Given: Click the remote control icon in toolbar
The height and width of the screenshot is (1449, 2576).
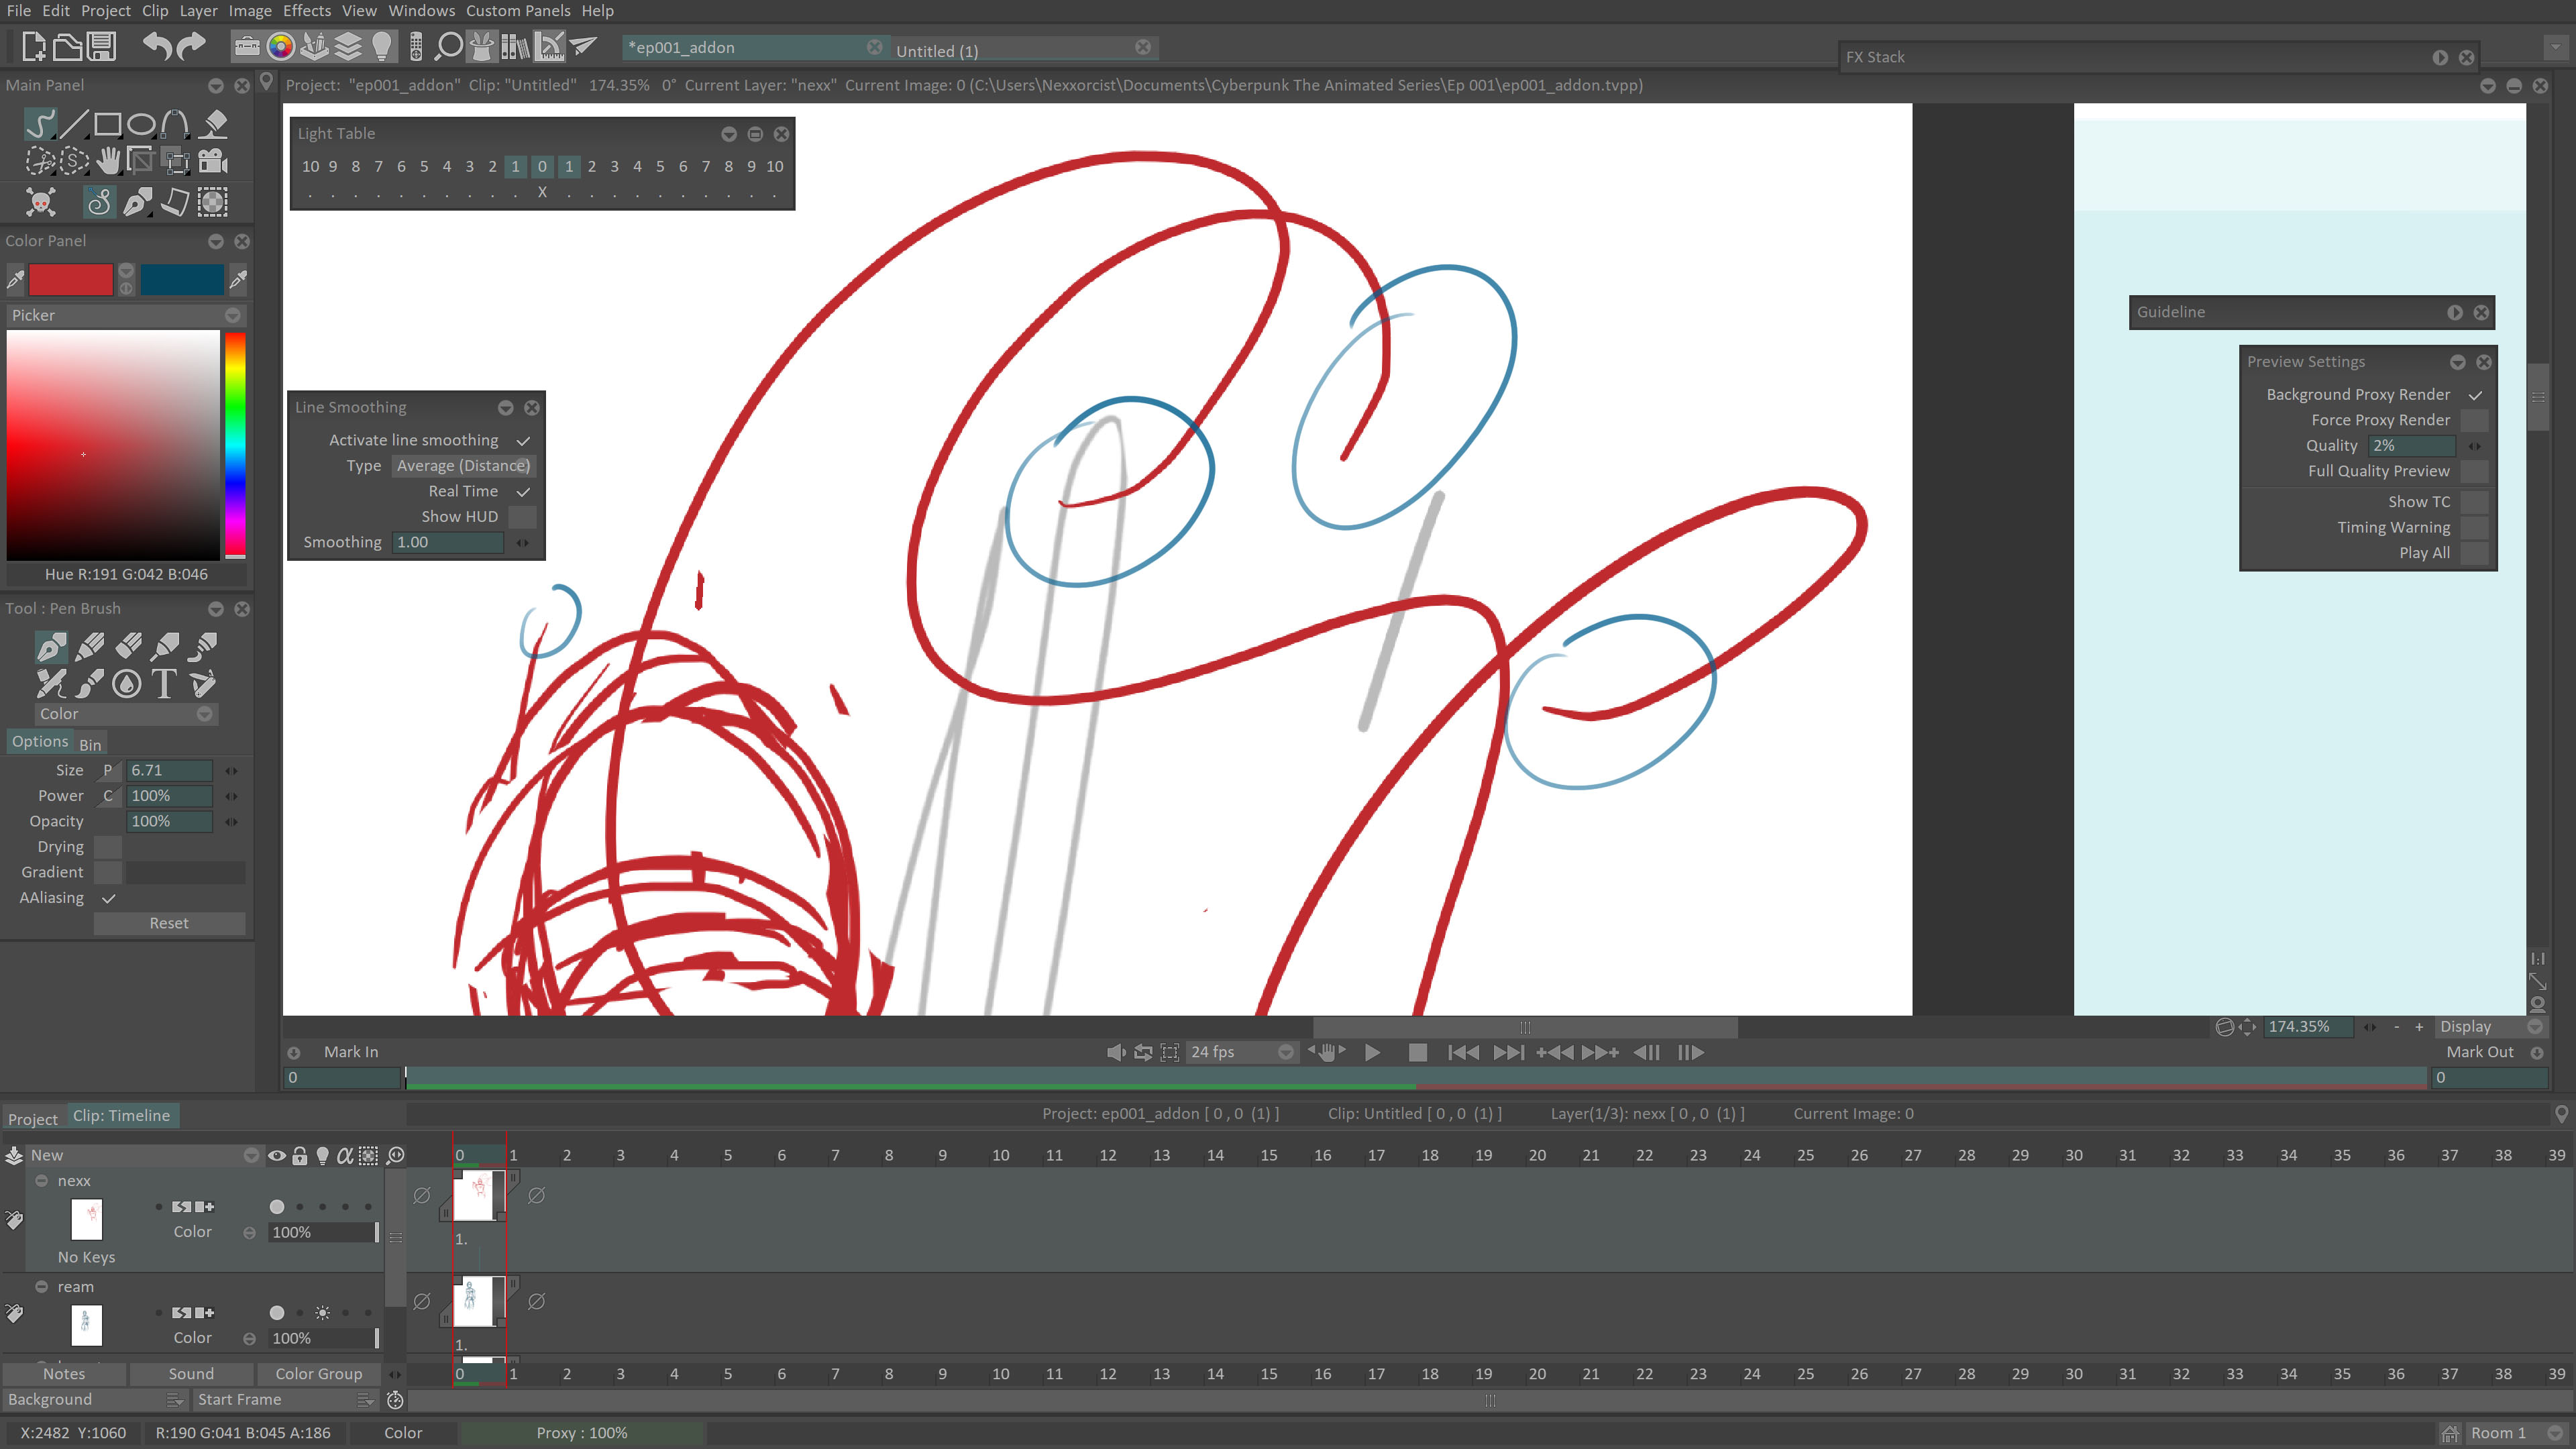Looking at the screenshot, I should click(416, 46).
